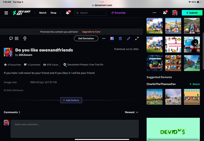Click the 978 Views eye icon
The image size is (204, 141).
[45, 65]
